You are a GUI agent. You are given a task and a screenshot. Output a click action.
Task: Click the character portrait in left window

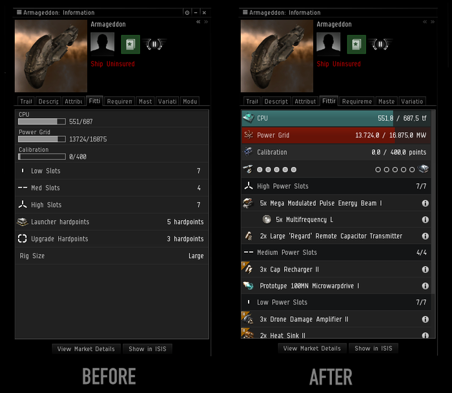[102, 44]
